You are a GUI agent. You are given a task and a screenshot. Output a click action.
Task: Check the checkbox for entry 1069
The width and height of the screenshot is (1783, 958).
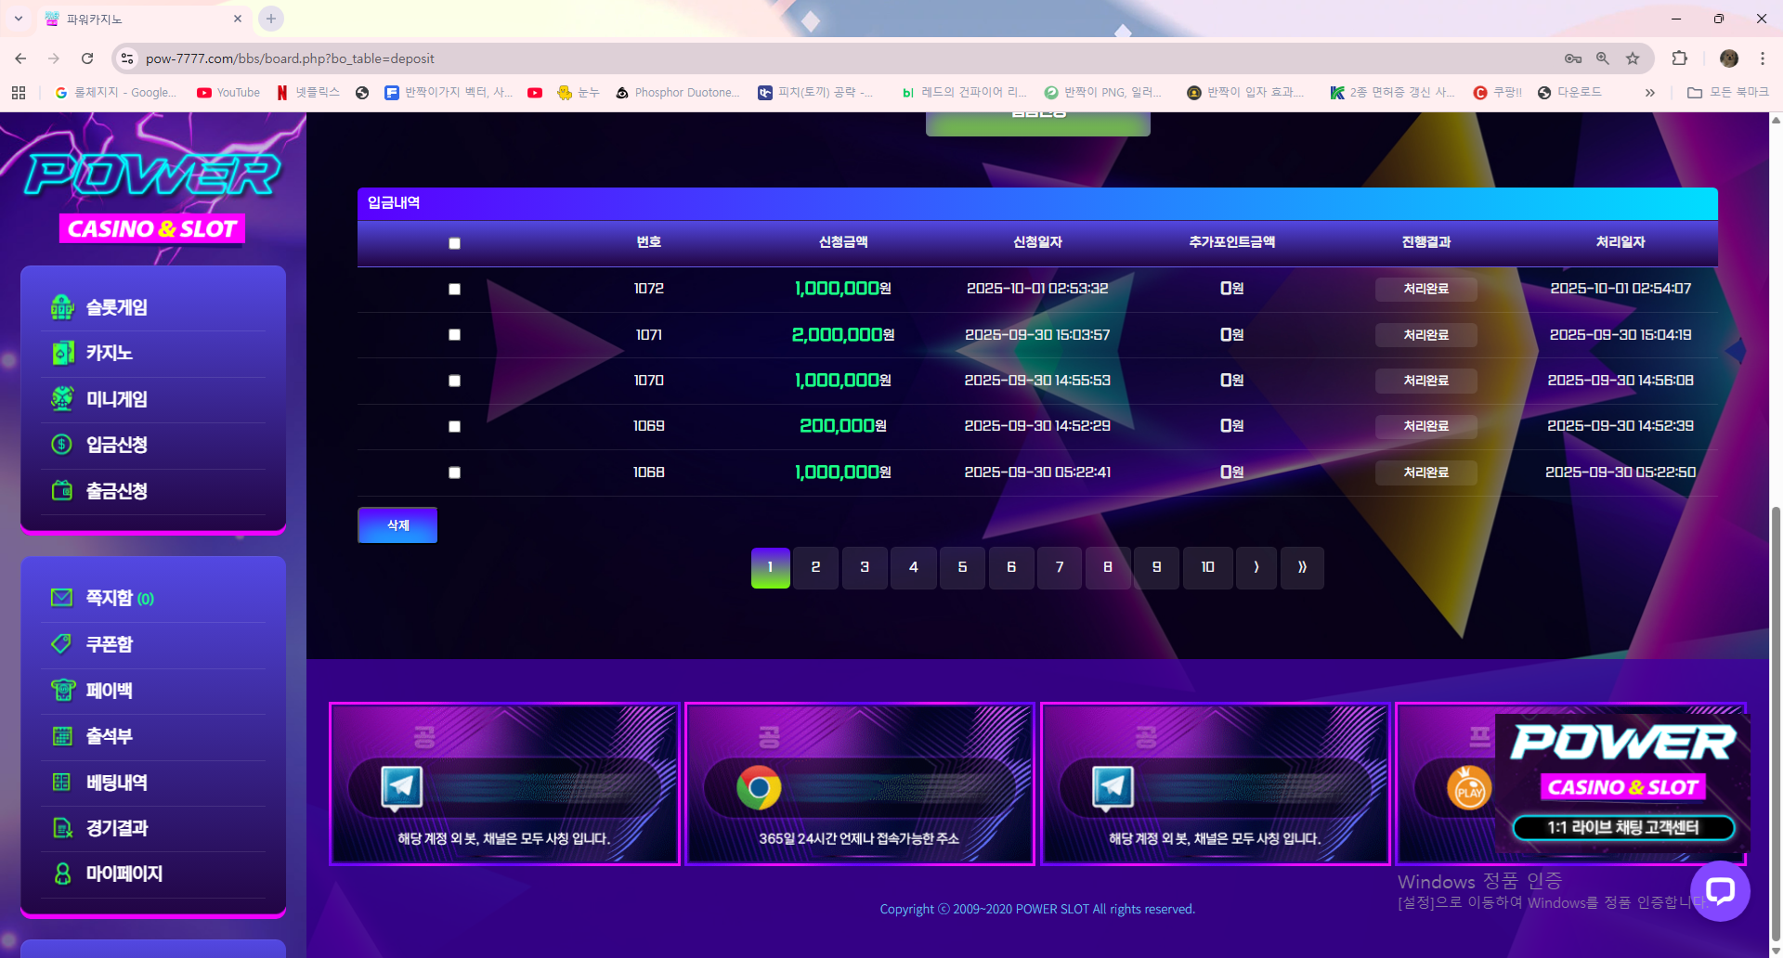[x=454, y=426]
